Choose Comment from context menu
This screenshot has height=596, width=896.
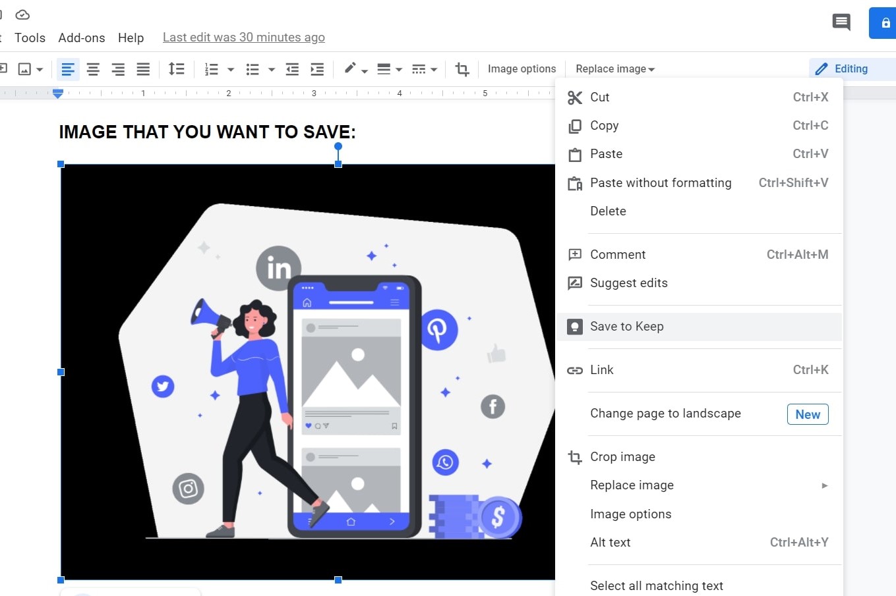699,254
